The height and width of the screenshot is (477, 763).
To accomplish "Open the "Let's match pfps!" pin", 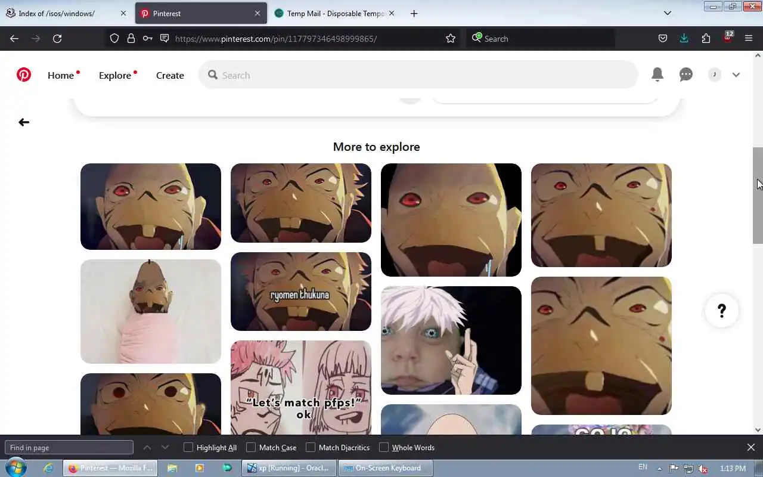I will coord(301,388).
